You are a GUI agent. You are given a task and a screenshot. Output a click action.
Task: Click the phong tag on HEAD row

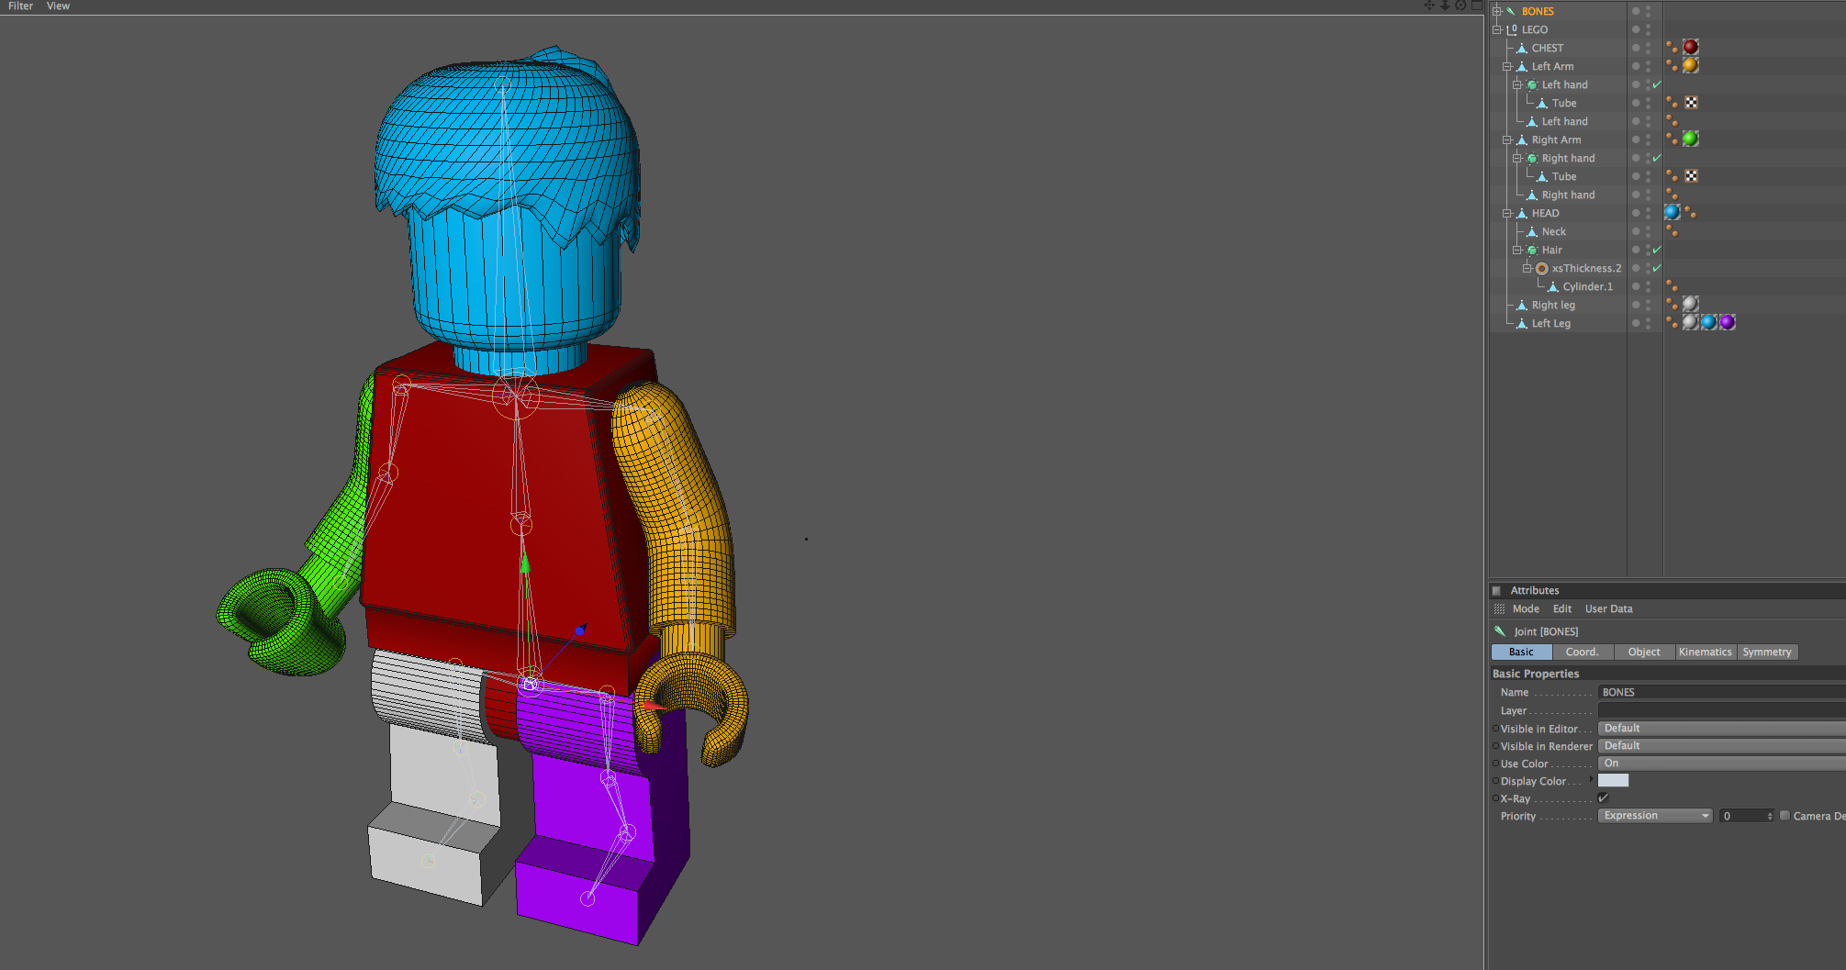click(1691, 213)
